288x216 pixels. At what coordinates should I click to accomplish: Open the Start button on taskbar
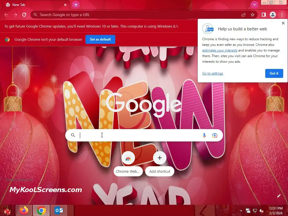coord(7,210)
